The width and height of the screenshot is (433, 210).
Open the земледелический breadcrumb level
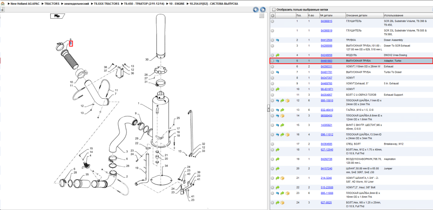(76, 4)
